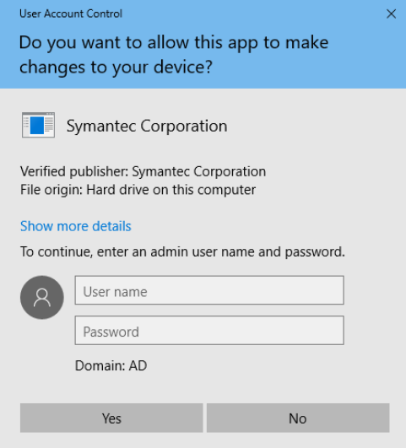Viewport: 406px width, 448px height.
Task: Focus the Password field
Action: click(209, 330)
